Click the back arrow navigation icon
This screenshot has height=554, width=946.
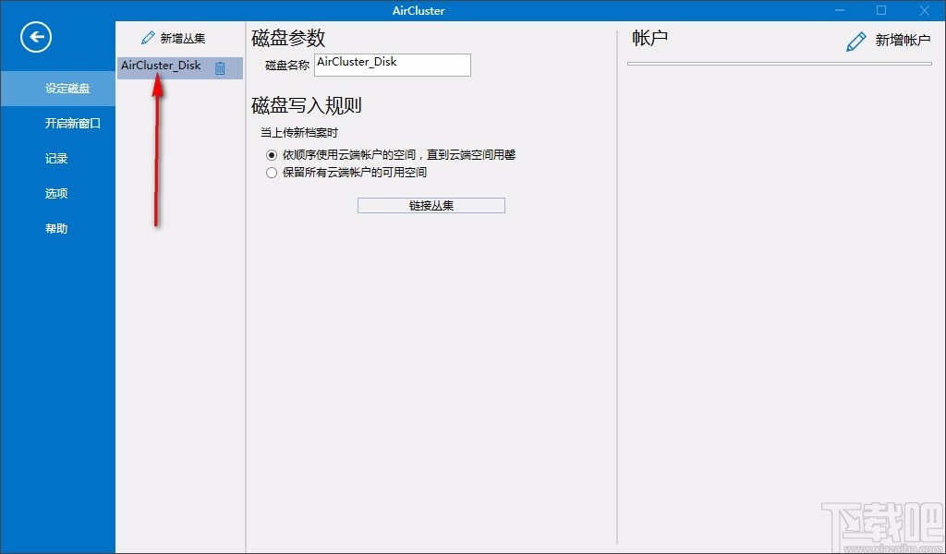(35, 37)
